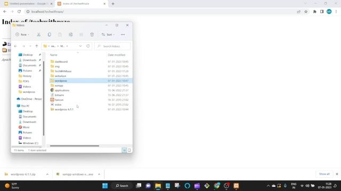Open the Windows Start menu
341x191 pixels.
pos(105,186)
